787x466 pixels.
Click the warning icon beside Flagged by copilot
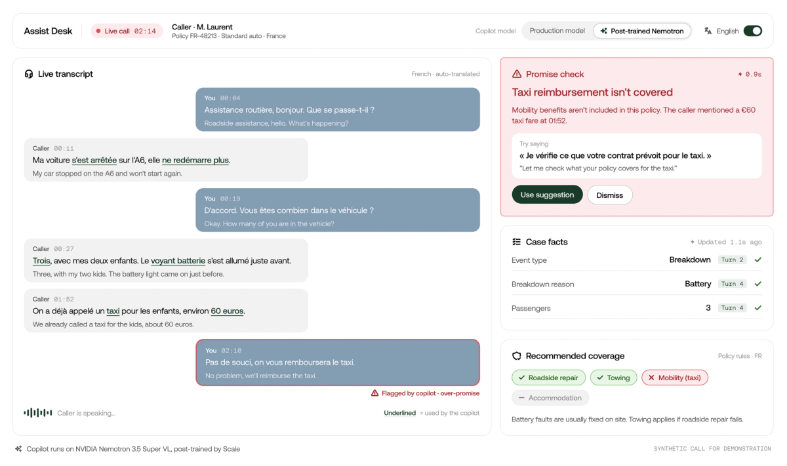(375, 393)
